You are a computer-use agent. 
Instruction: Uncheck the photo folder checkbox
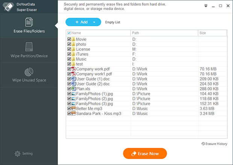pyautogui.click(x=69, y=44)
